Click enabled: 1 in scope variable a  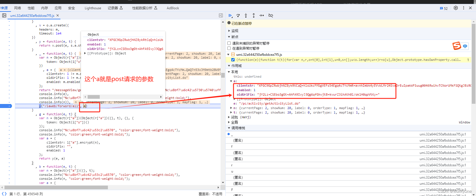coord(246,90)
